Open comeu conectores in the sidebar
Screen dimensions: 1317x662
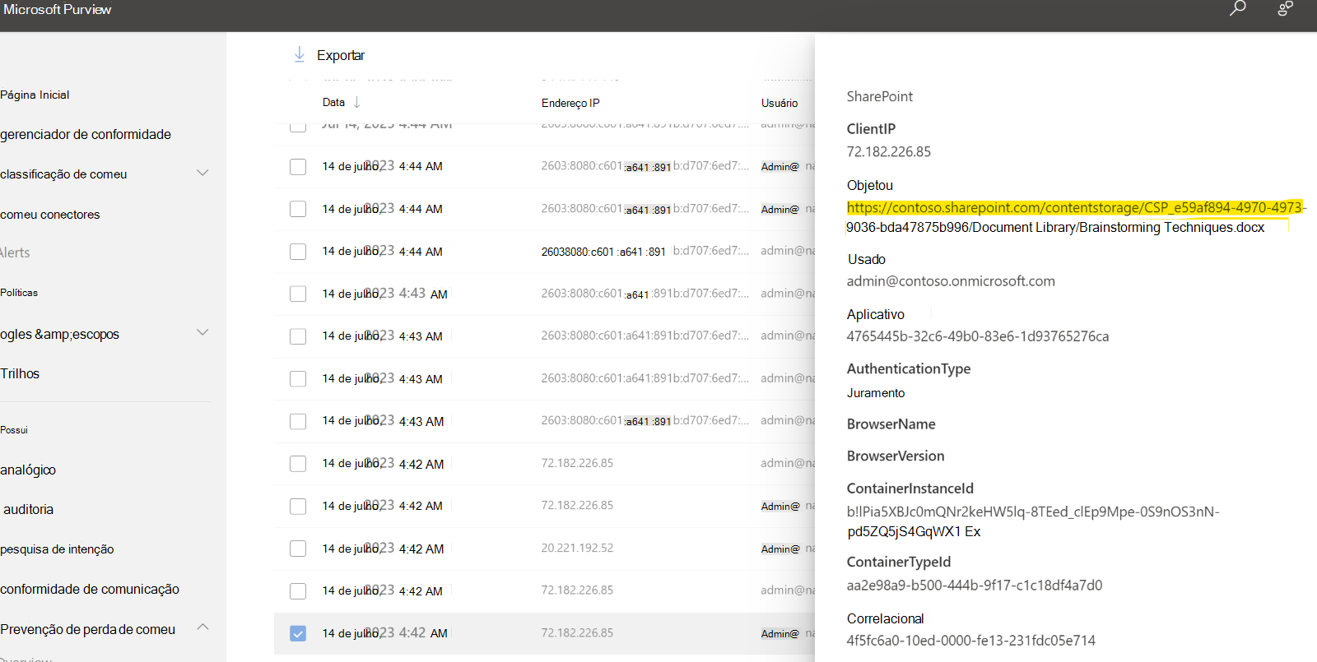(50, 215)
